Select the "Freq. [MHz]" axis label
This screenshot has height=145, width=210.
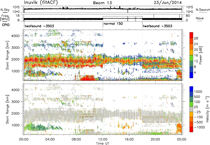[x=5, y=18]
